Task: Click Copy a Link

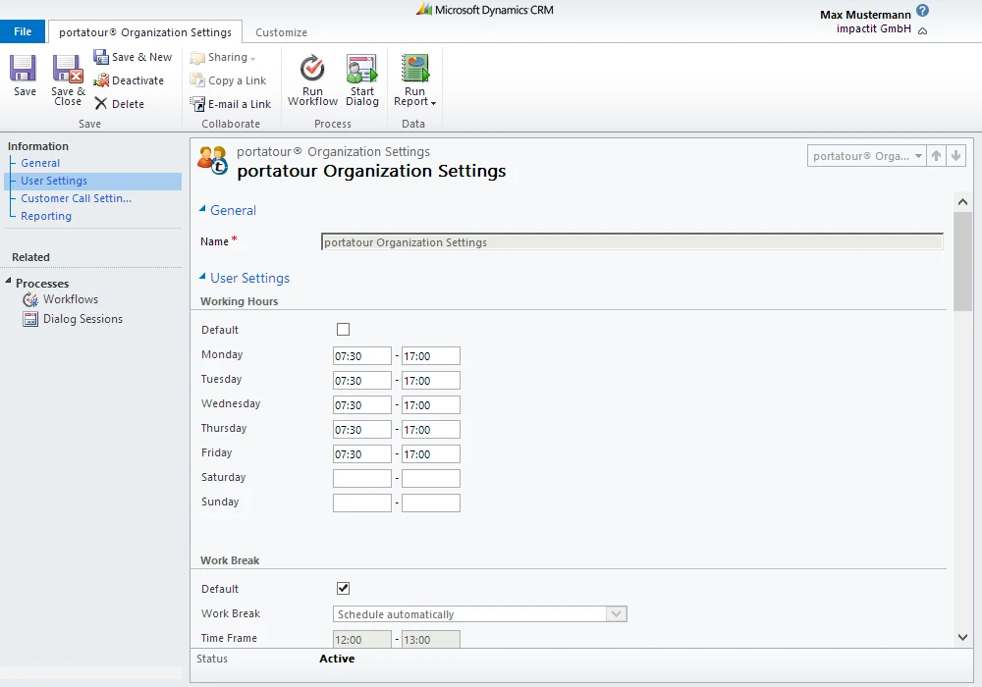Action: [228, 80]
